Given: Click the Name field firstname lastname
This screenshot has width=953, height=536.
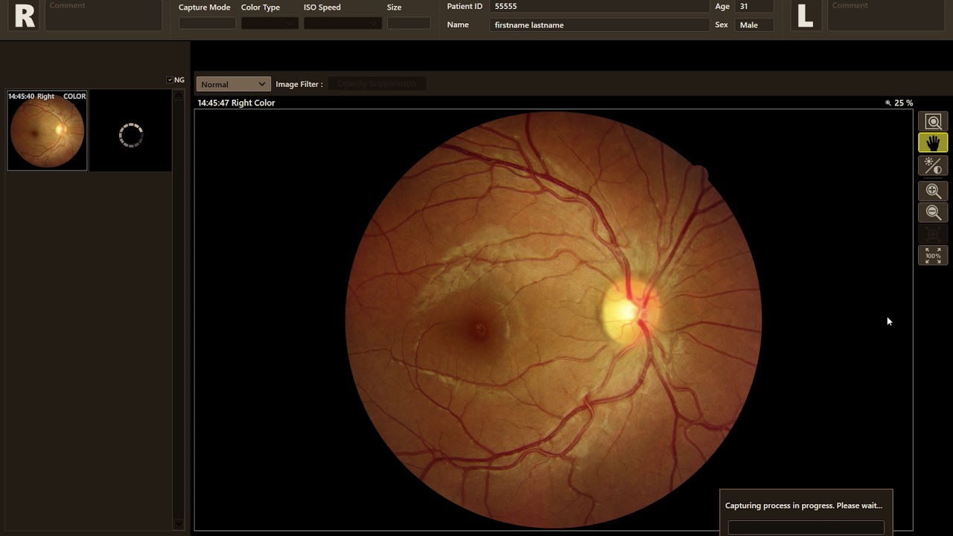Looking at the screenshot, I should 601,25.
